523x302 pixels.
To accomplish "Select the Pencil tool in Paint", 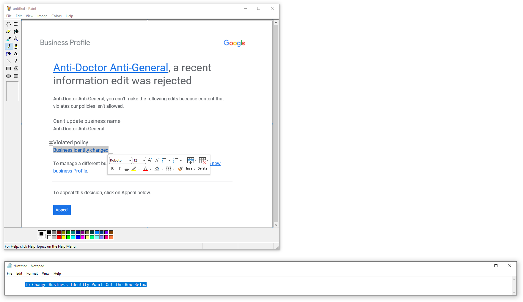I will pyautogui.click(x=9, y=46).
